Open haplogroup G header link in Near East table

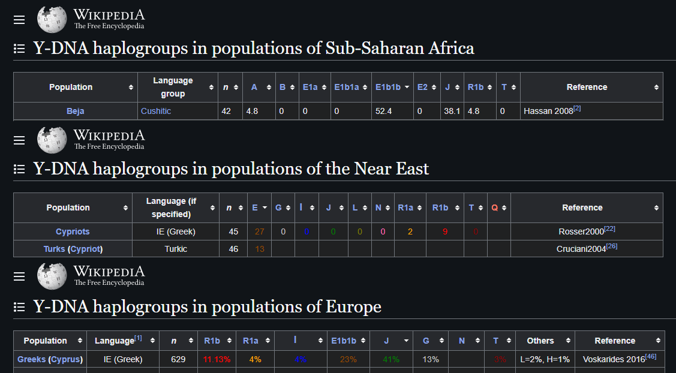point(278,208)
